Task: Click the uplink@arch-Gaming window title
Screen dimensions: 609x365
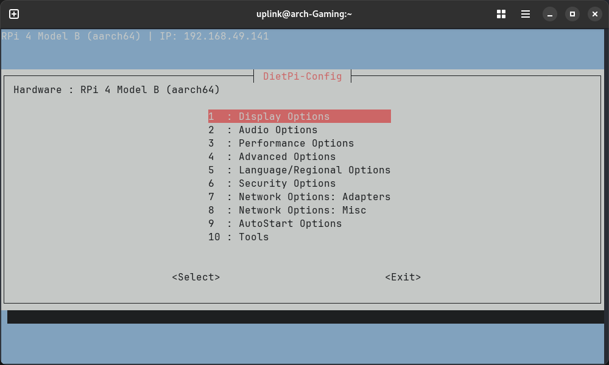Action: 304,14
